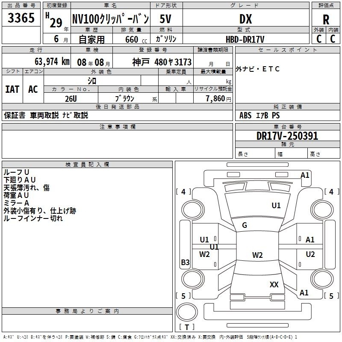342x342 pixels.
Task: Click the car name NV100 Clipper Van
Action: 110,19
